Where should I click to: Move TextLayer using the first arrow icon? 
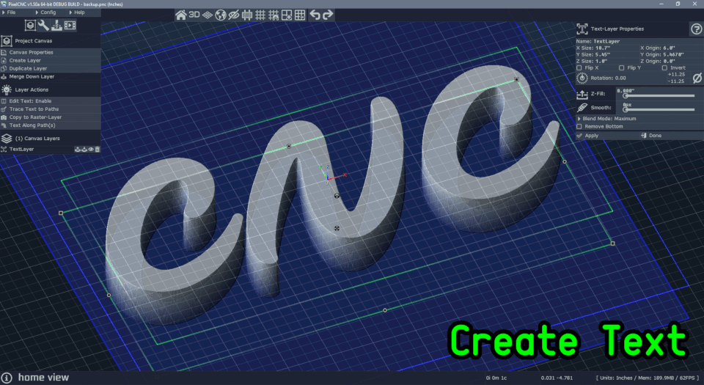77,150
